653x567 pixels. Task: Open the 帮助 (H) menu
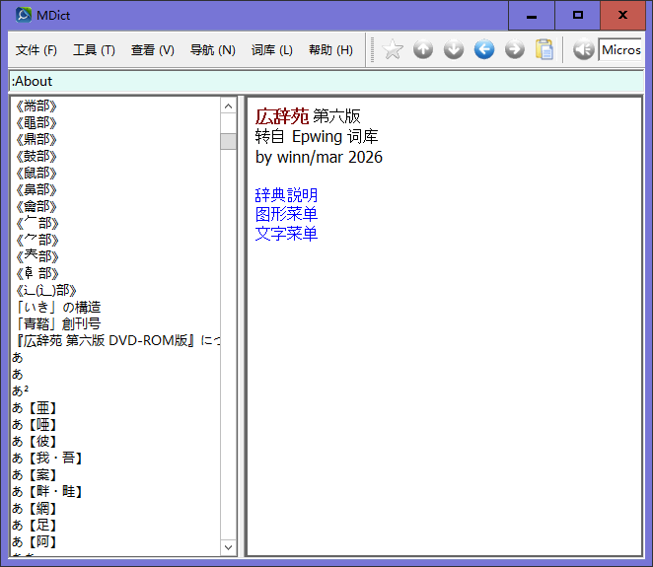click(330, 50)
